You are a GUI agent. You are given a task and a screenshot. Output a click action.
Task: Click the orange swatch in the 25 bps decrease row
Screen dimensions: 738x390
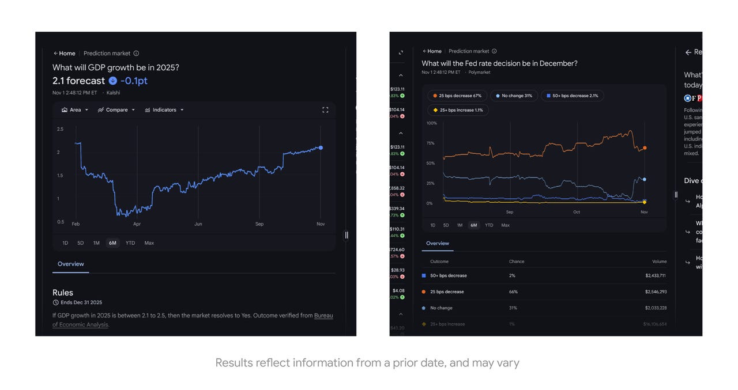click(x=424, y=292)
